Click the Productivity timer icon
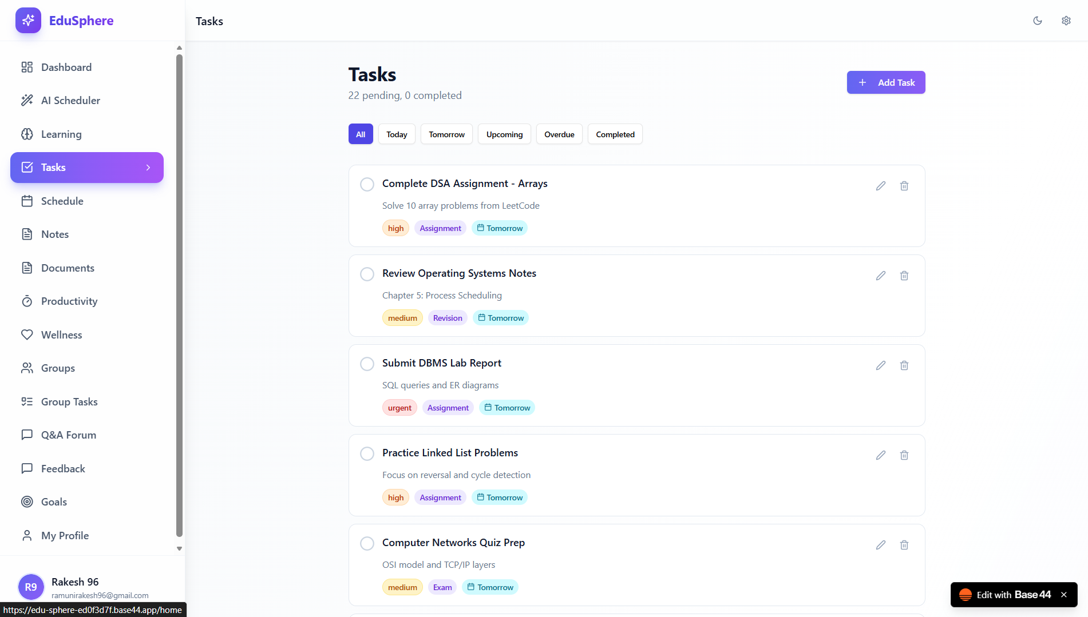The image size is (1088, 617). [27, 301]
